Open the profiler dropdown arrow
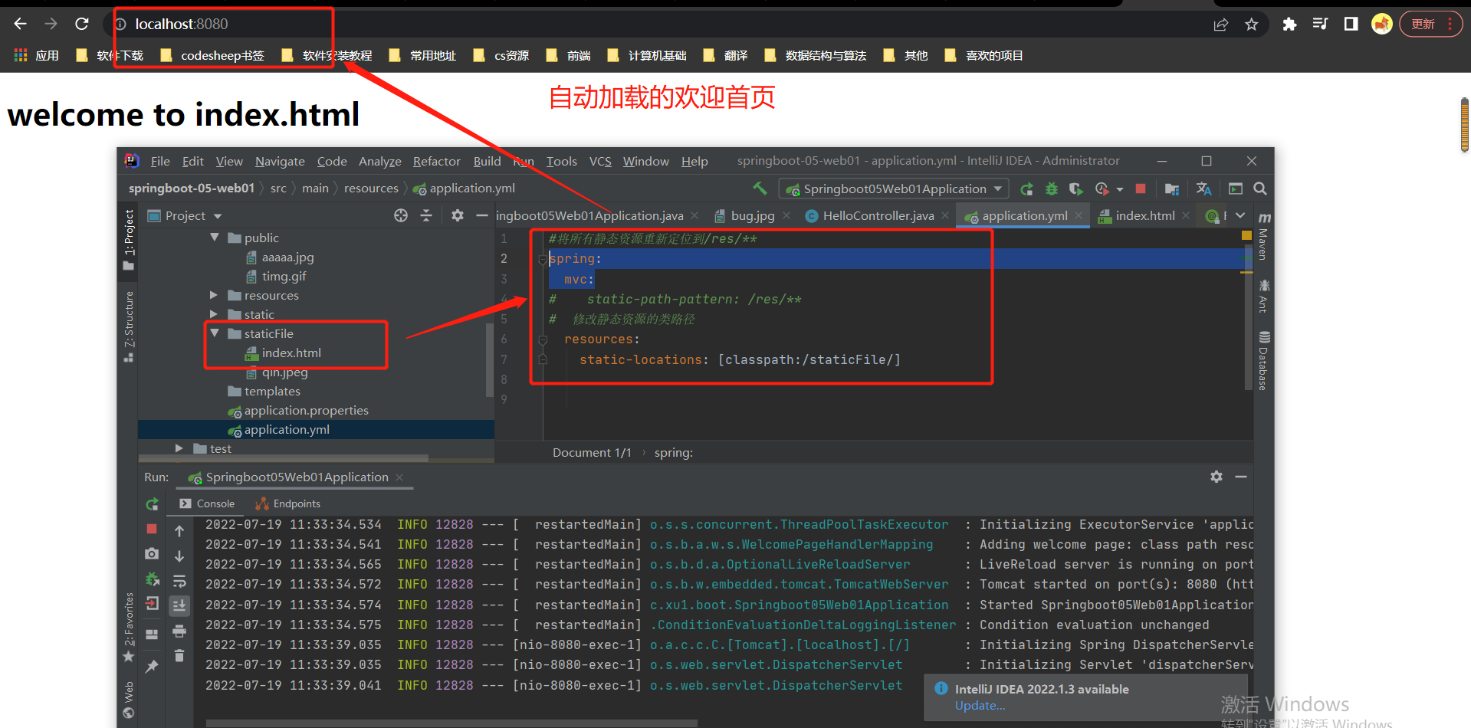Viewport: 1471px width, 728px height. 1119,189
